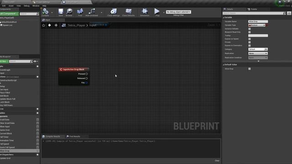The width and height of the screenshot is (292, 164).
Task: Click the search icon in Details search
Action: [284, 13]
